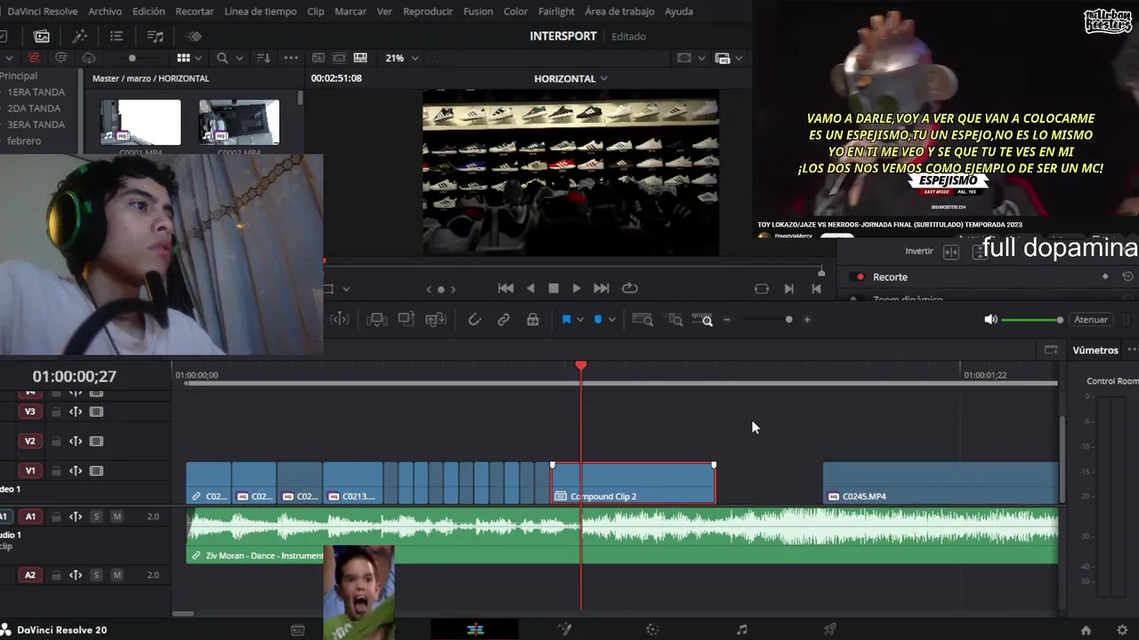Go to the home project manager icon
This screenshot has width=1139, height=640.
pyautogui.click(x=1086, y=630)
